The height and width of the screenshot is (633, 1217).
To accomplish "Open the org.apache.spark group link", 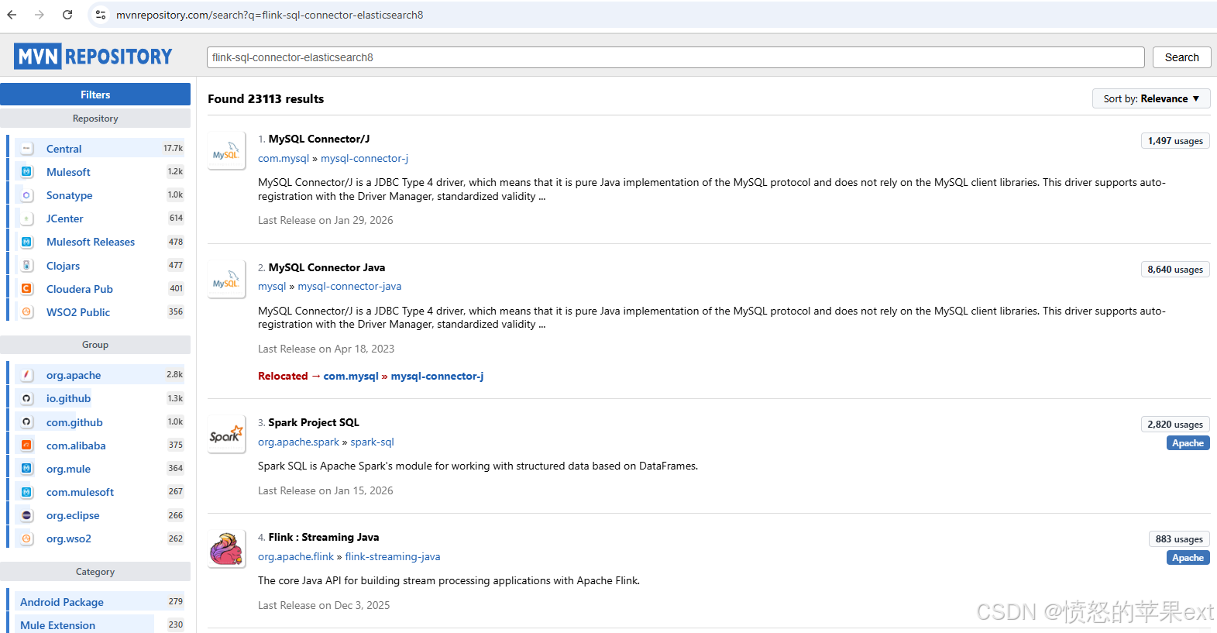I will (299, 442).
